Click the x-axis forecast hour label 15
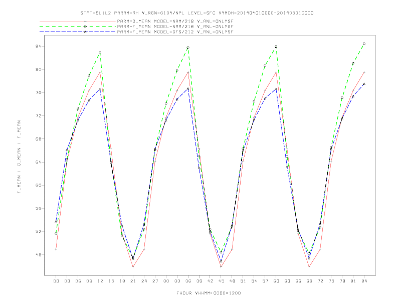Viewport: 397px width, 306px height. 111,281
